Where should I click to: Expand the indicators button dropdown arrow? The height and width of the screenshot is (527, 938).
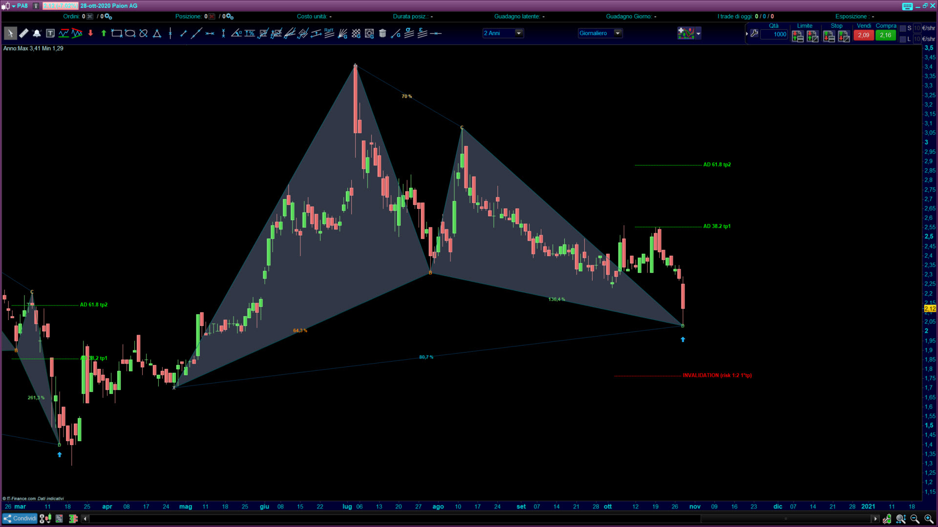pyautogui.click(x=699, y=33)
